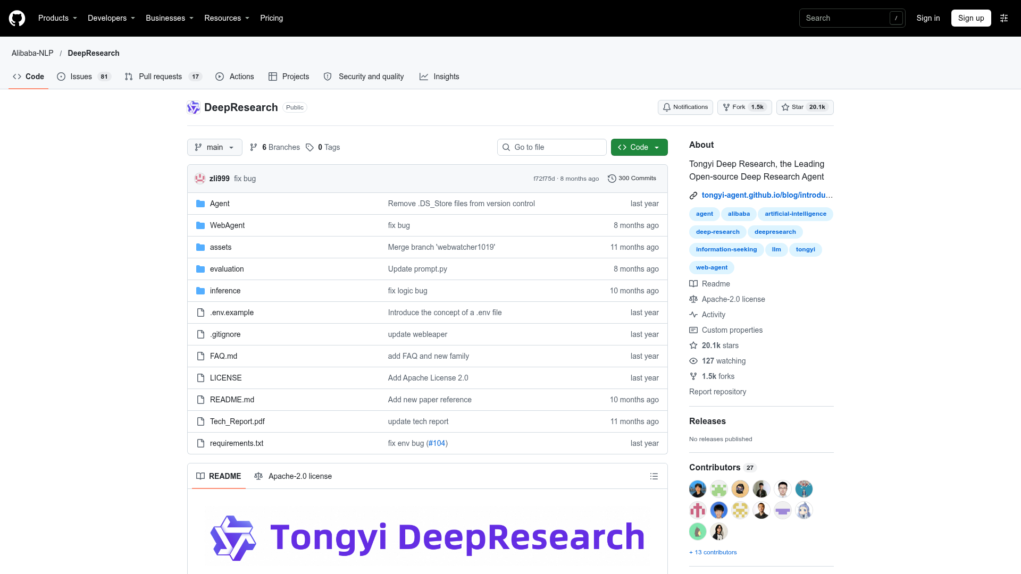Viewport: 1021px width, 574px height.
Task: Select the eye icon beside 127 watching
Action: [x=693, y=361]
